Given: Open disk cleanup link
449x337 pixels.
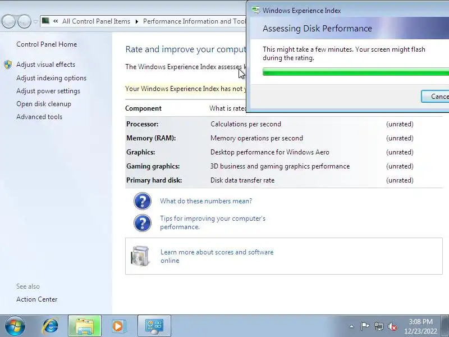Looking at the screenshot, I should tap(44, 104).
